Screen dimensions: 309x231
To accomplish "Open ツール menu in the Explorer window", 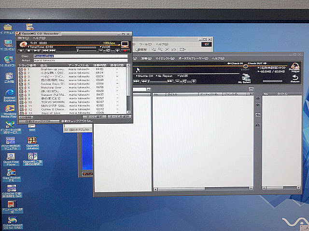I will [x=145, y=44].
